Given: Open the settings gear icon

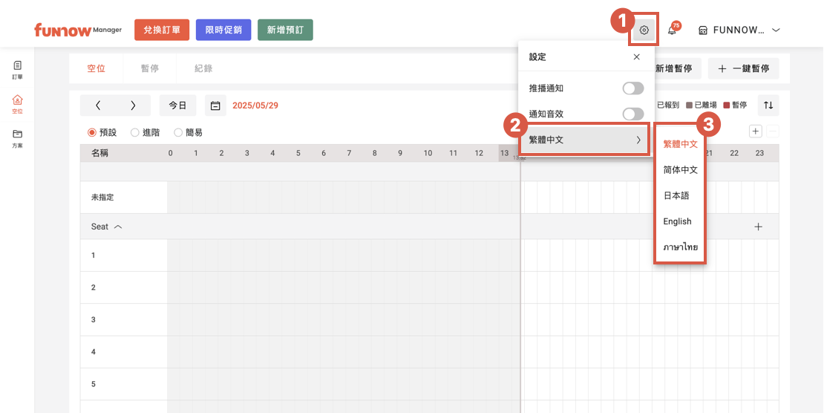Looking at the screenshot, I should point(644,30).
